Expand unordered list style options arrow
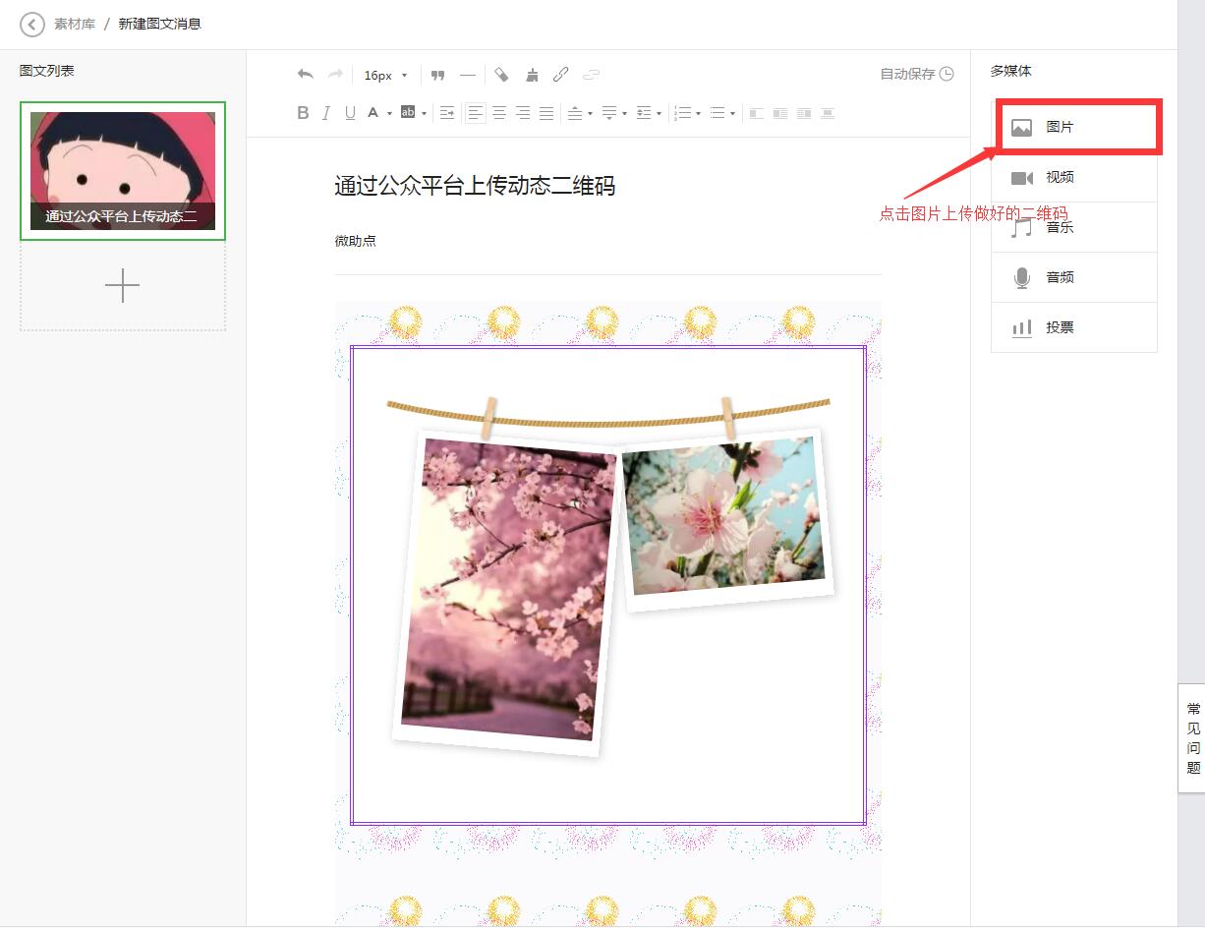The width and height of the screenshot is (1205, 933). pyautogui.click(x=733, y=114)
